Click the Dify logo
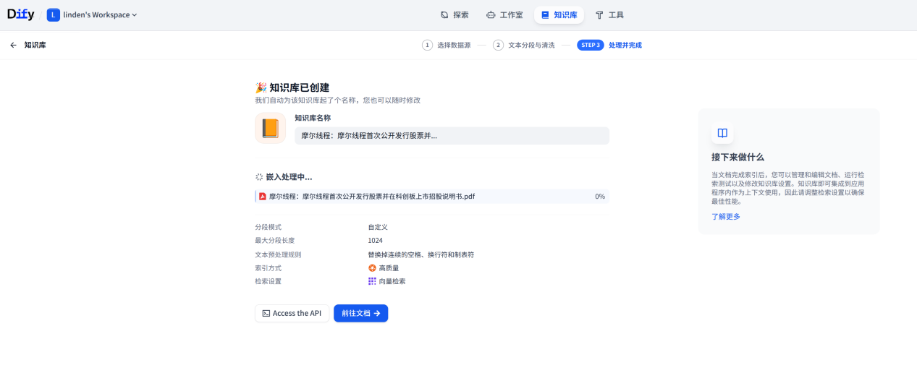The height and width of the screenshot is (365, 917). point(20,14)
